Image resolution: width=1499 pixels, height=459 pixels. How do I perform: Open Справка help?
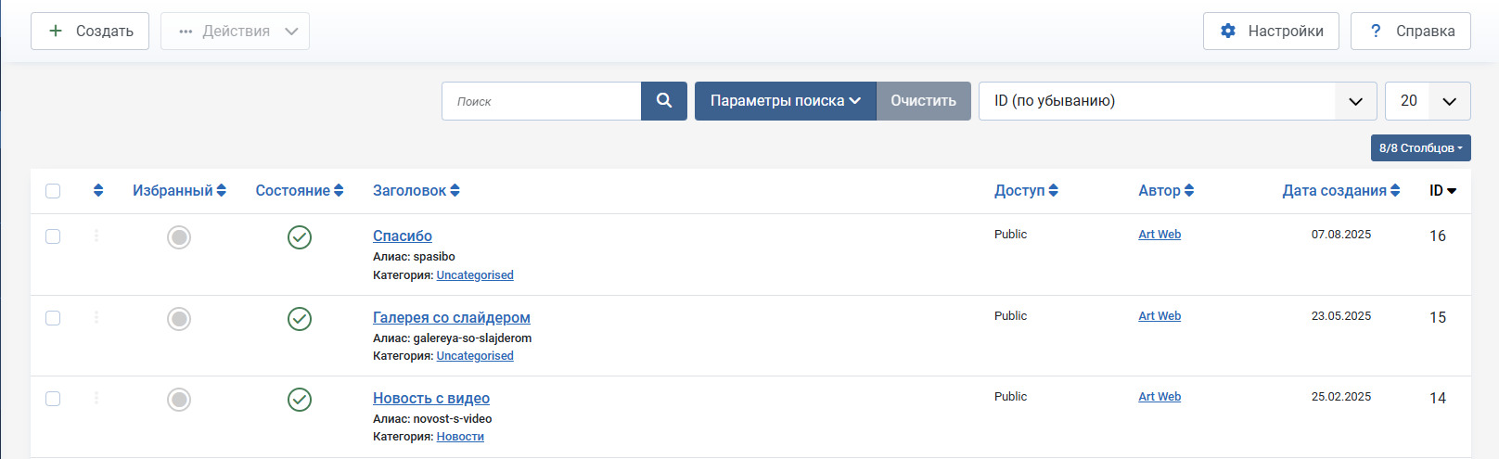click(1411, 31)
